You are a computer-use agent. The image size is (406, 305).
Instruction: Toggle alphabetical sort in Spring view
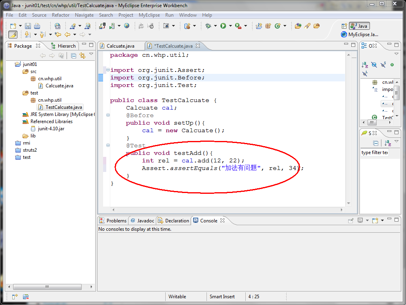(388, 143)
